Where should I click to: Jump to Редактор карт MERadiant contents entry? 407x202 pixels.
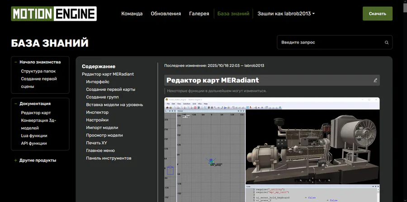(x=108, y=74)
